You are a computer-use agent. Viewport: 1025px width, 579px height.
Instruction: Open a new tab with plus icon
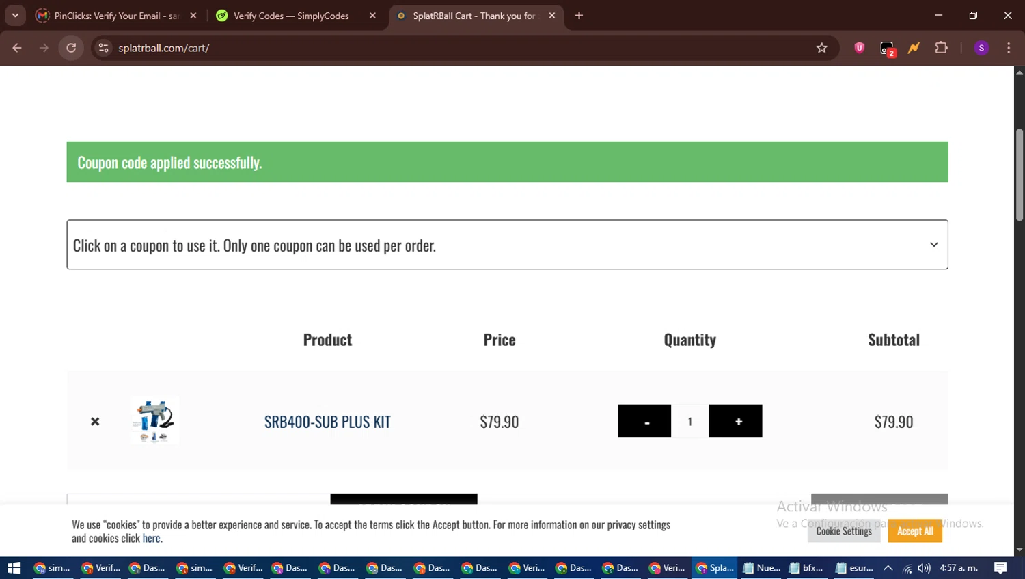579,16
